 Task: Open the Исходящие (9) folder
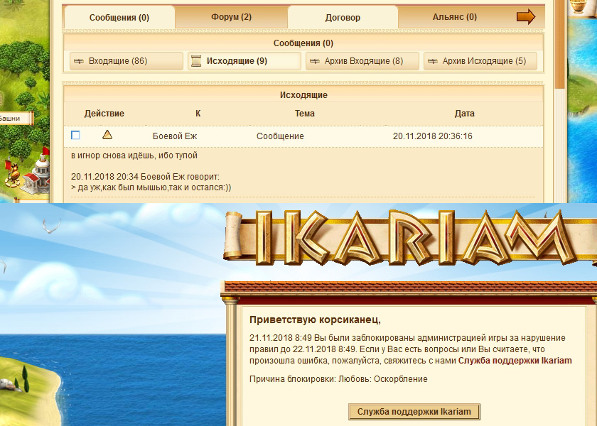[244, 61]
